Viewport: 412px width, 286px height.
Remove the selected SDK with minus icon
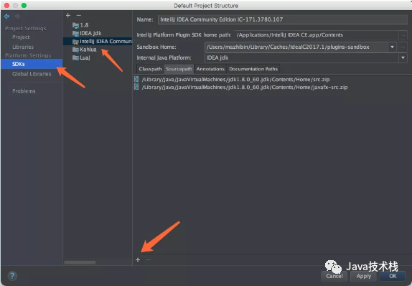point(78,16)
